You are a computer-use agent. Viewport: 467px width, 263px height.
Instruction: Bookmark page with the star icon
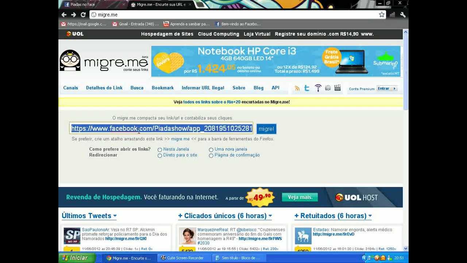382,15
